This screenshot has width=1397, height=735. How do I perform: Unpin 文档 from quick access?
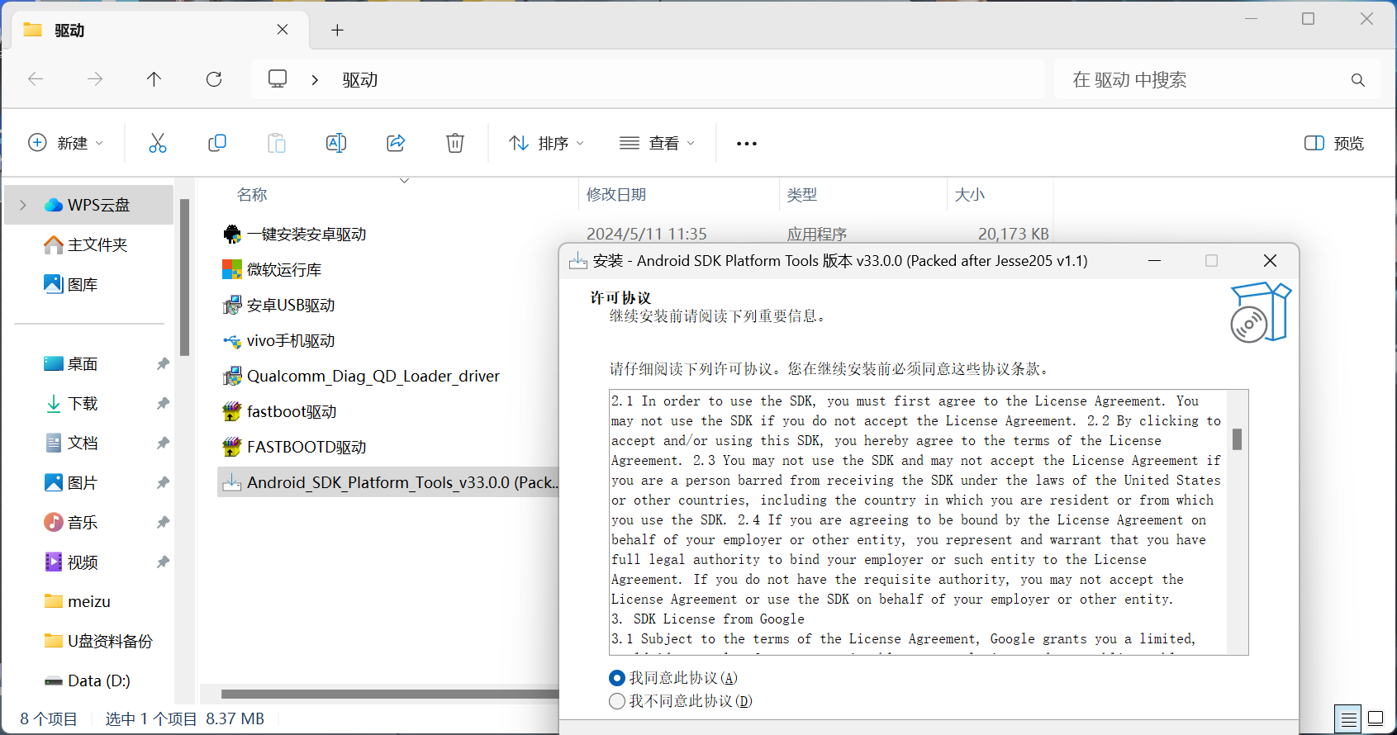163,443
